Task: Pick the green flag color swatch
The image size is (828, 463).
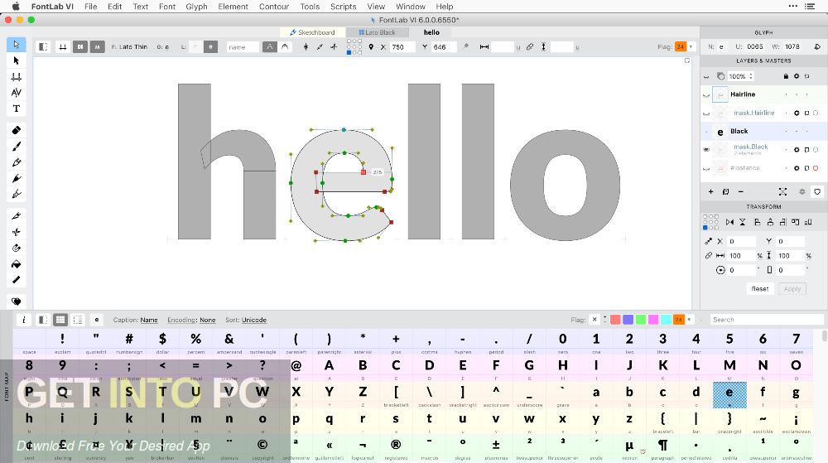Action: click(x=641, y=320)
